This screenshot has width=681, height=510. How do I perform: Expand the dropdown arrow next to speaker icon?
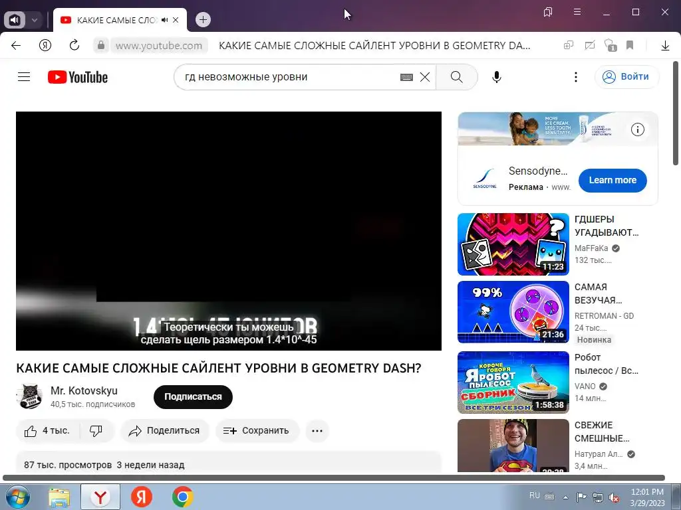(35, 20)
